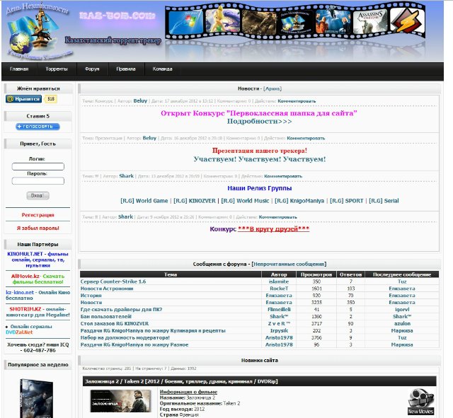Click the New Movies category icon
Image resolution: width=453 pixels, height=418 pixels.
tap(421, 401)
